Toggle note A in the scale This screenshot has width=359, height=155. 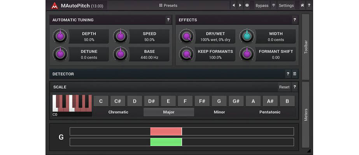[253, 101]
